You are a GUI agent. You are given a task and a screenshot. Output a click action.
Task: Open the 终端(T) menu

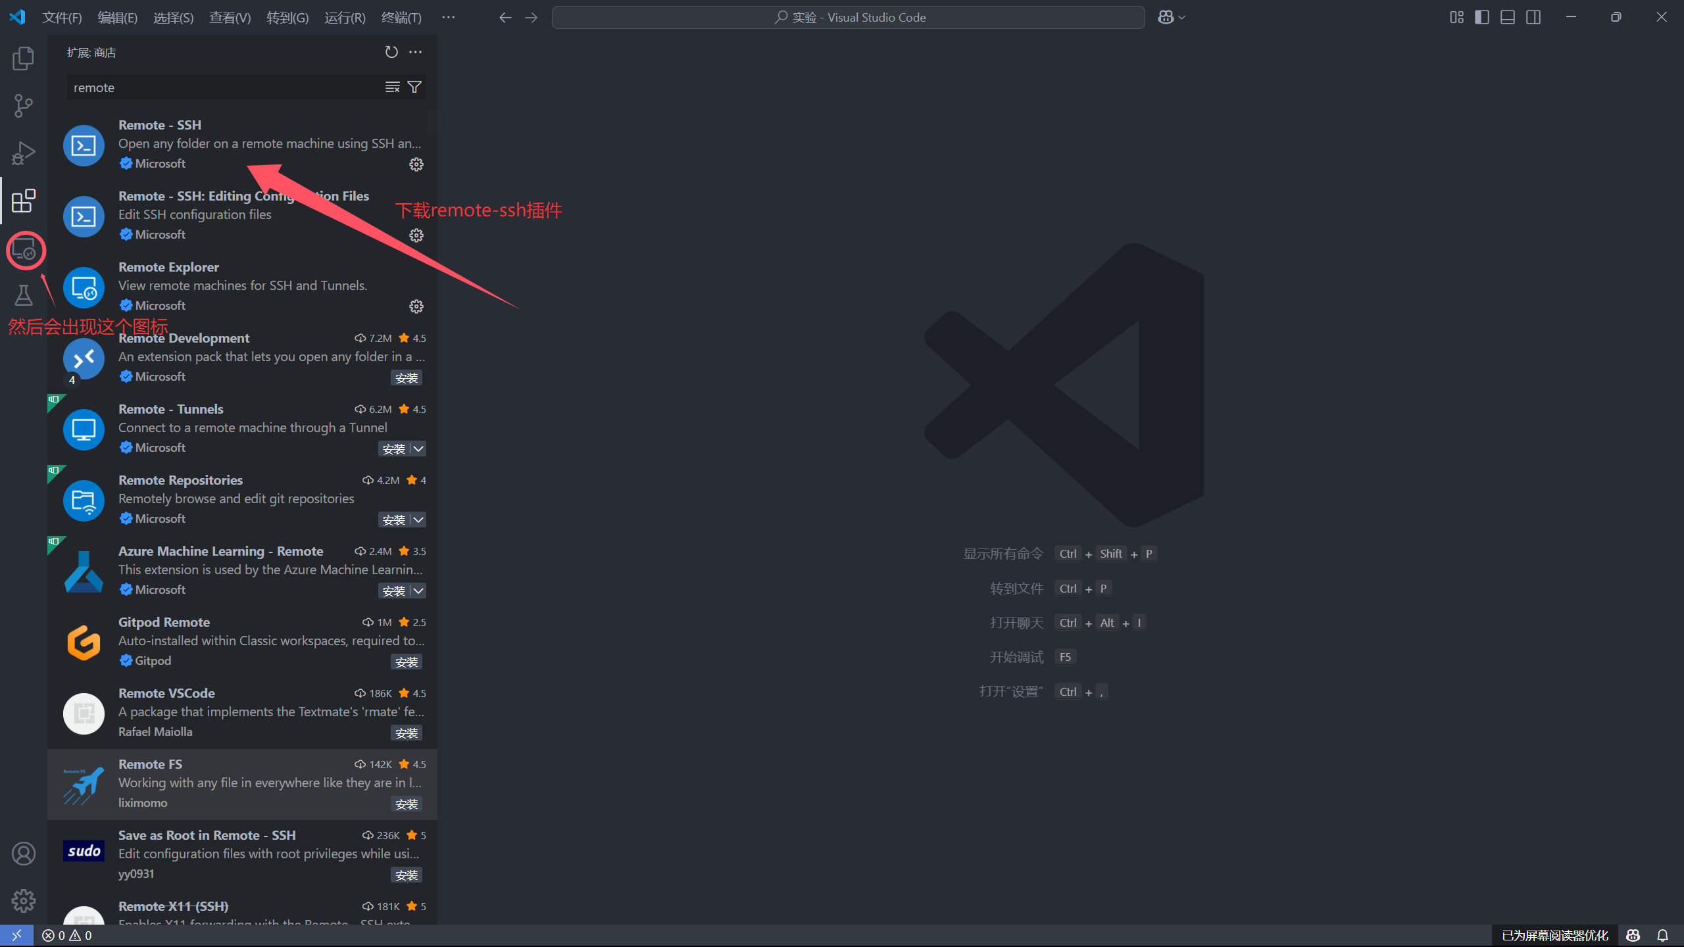401,18
